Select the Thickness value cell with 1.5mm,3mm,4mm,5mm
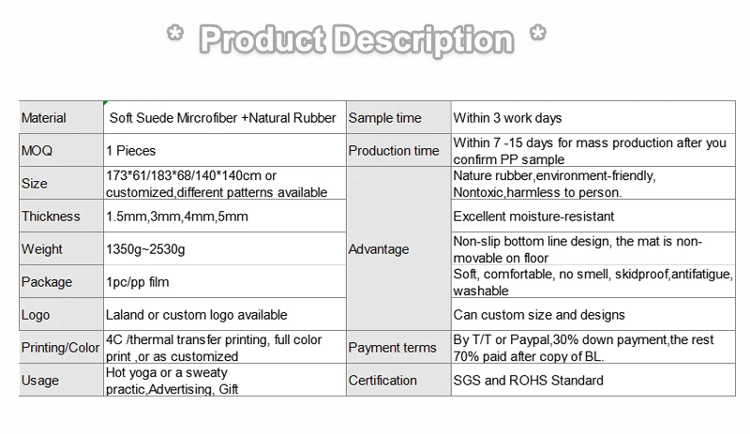 (x=223, y=217)
